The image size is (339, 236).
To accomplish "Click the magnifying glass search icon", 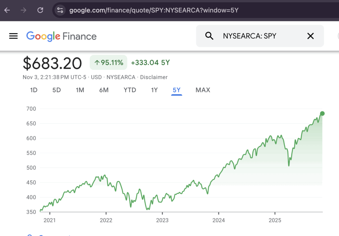I will tap(209, 36).
